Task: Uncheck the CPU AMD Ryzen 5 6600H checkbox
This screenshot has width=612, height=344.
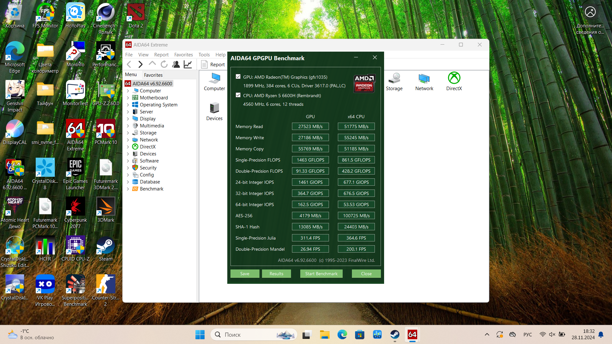Action: pyautogui.click(x=238, y=95)
